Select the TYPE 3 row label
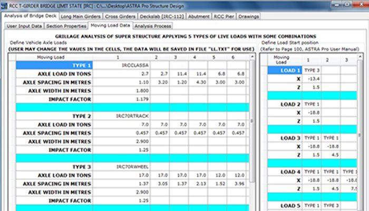Image resolution: width=369 pixels, height=211 pixels. [54, 167]
